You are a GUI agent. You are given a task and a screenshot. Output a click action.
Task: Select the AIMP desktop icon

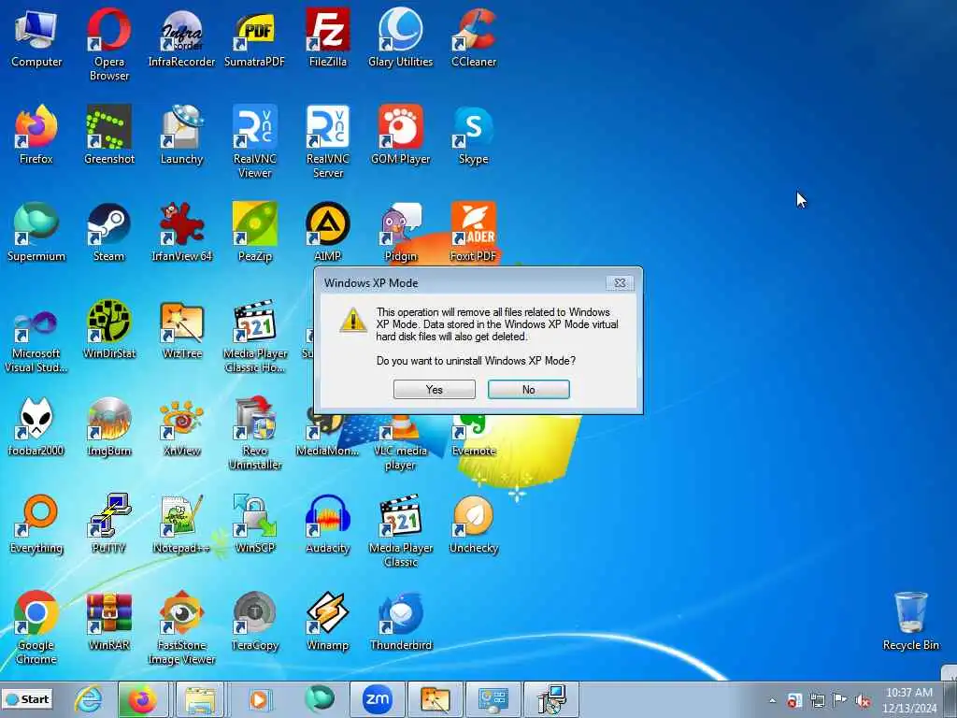328,232
